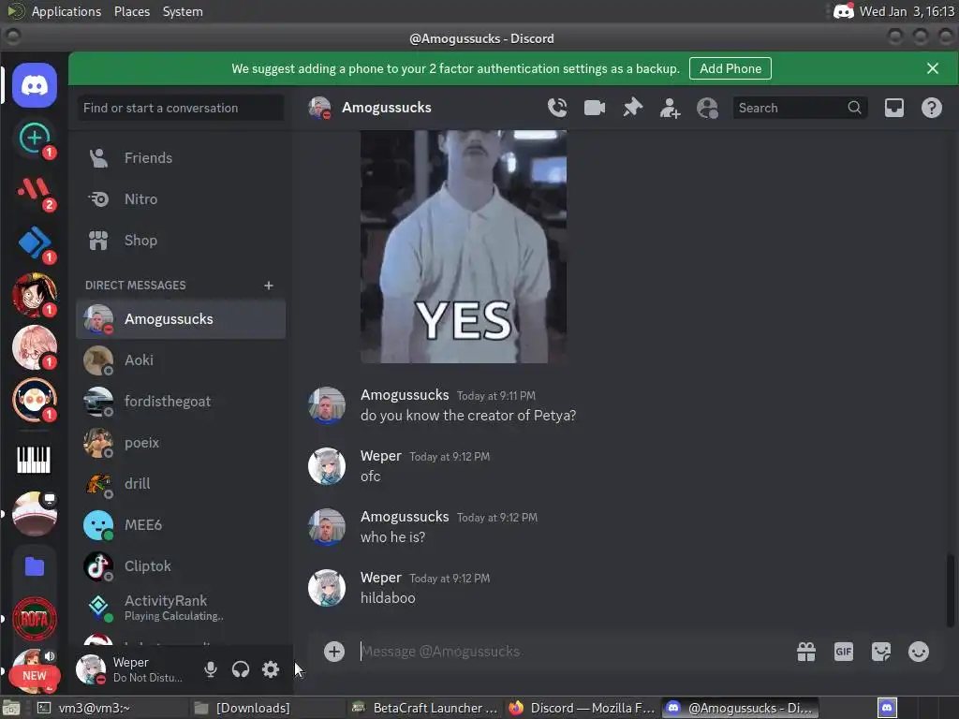Select the Amogussucks conversation

(181, 319)
